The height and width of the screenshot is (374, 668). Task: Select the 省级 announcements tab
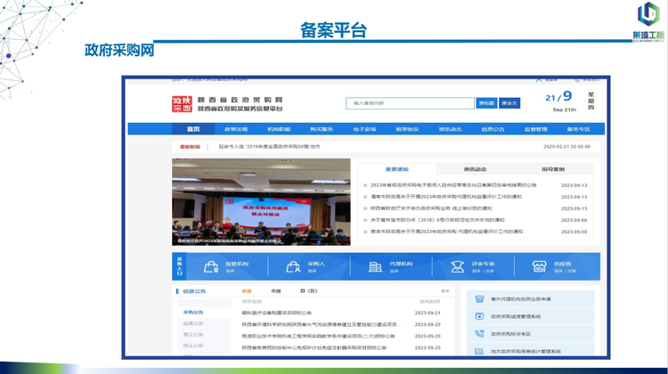[247, 291]
